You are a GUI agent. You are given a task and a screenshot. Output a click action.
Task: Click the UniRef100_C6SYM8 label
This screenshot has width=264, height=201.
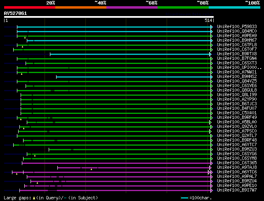tap(237, 158)
